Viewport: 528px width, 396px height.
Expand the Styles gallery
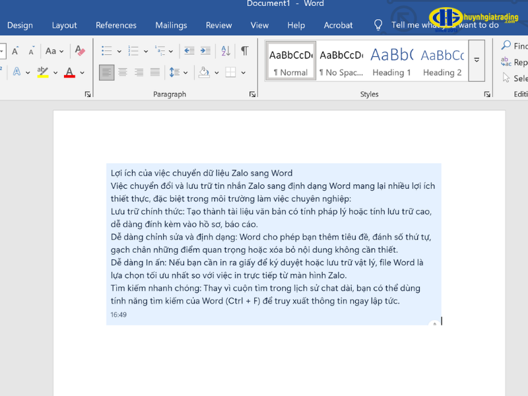coord(477,61)
